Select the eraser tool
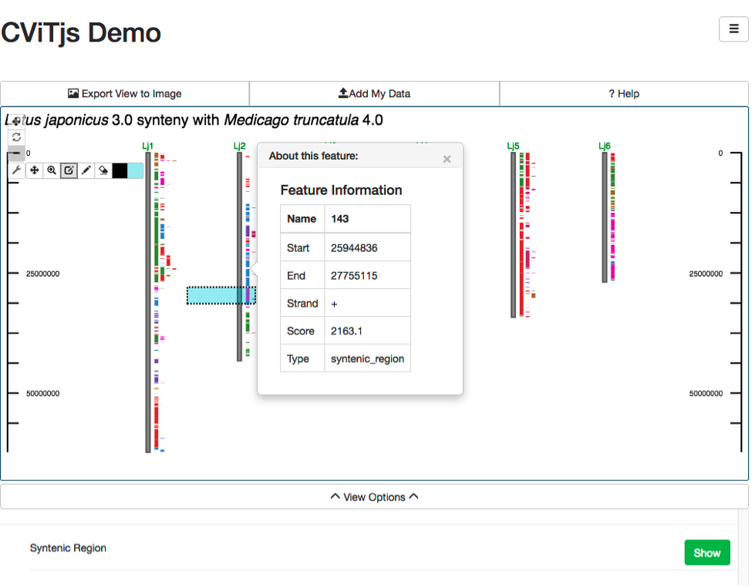752x588 pixels. [103, 170]
